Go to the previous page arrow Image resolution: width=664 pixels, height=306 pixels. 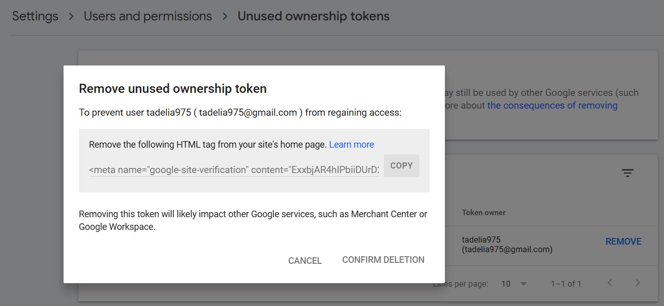pos(610,283)
